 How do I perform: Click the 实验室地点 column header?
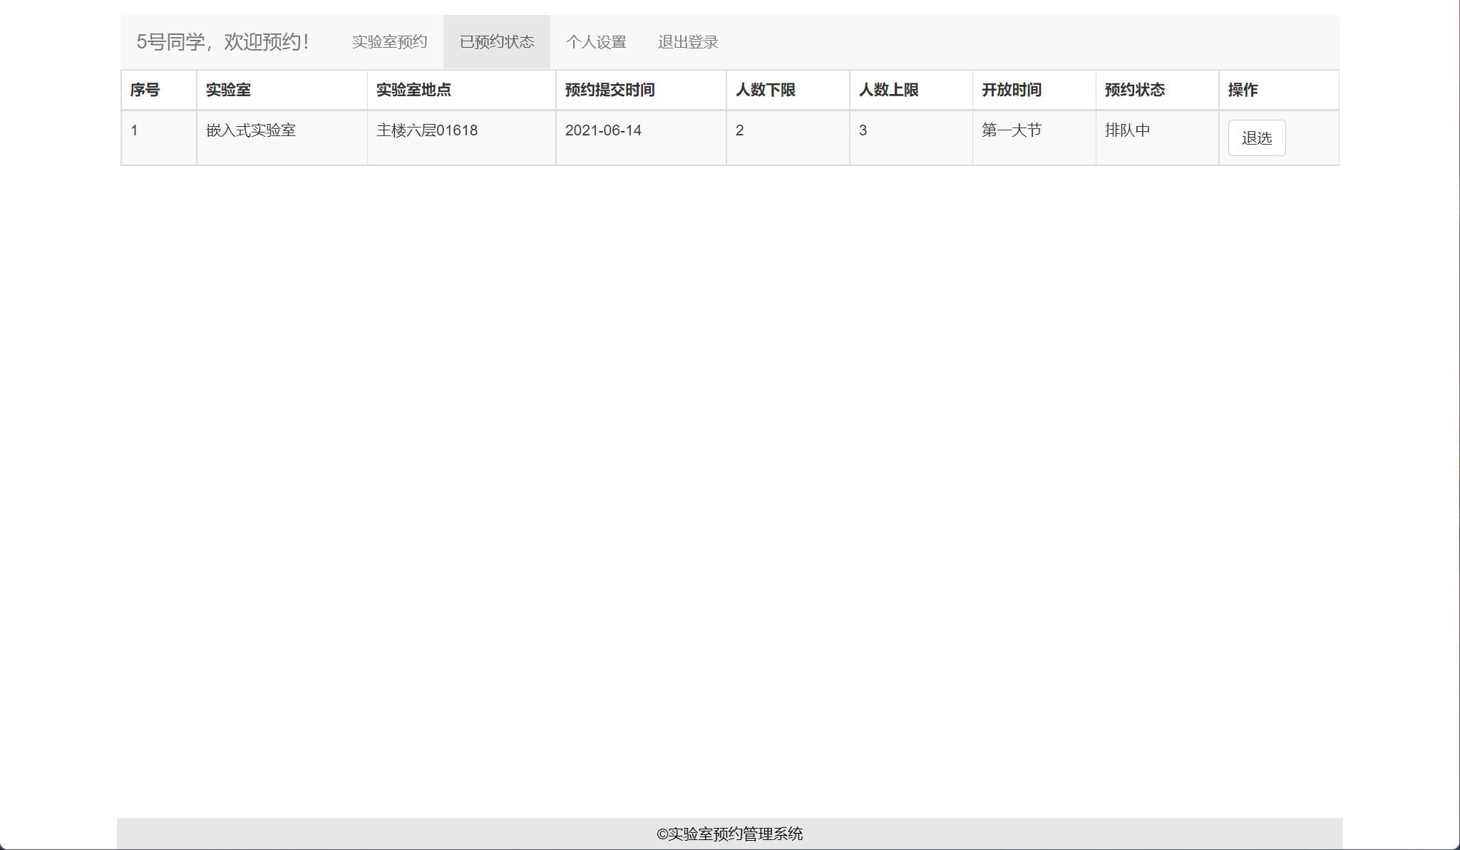point(413,90)
